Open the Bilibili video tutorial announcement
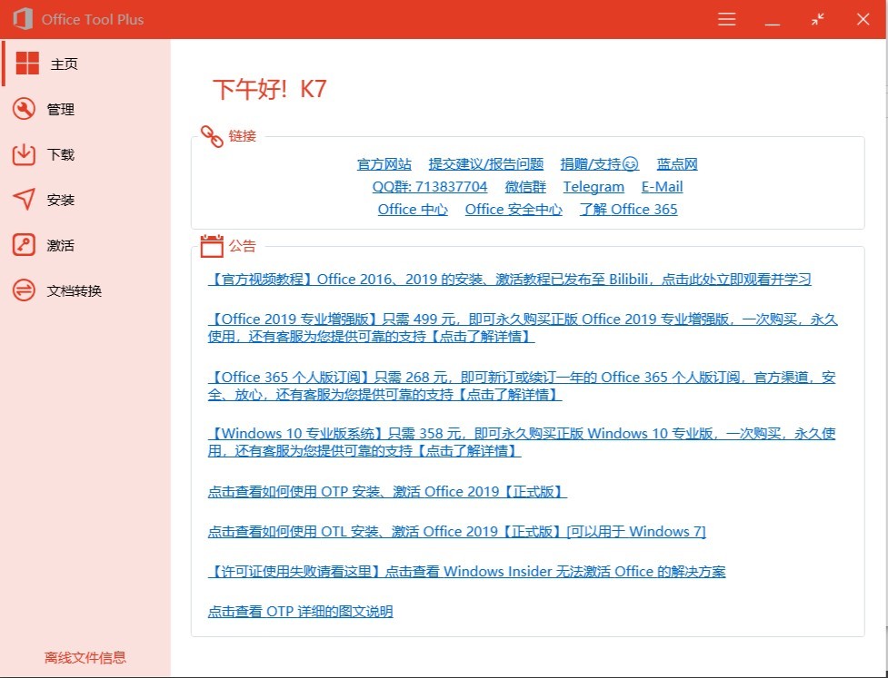The height and width of the screenshot is (678, 888). coord(509,280)
